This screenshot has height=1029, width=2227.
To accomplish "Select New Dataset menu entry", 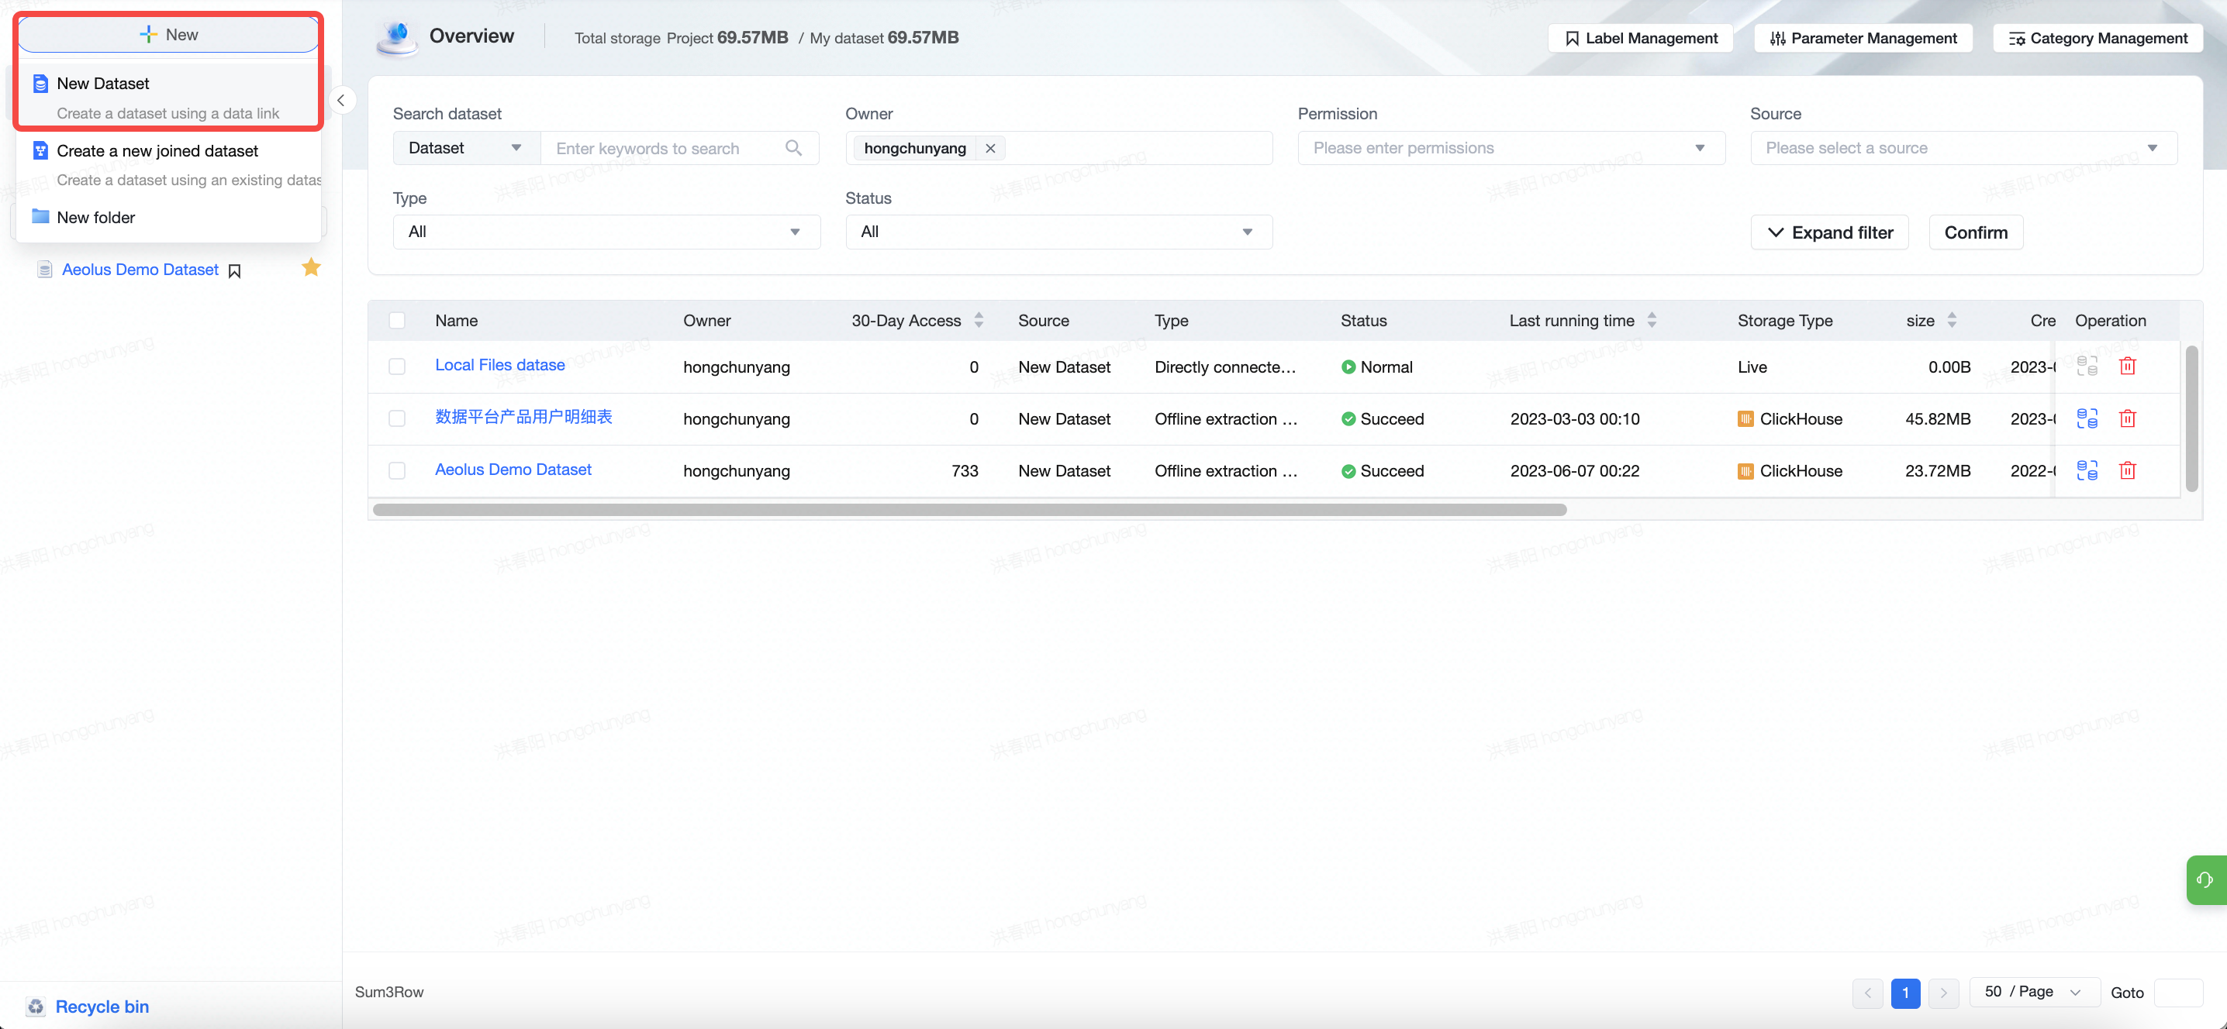I will point(168,98).
